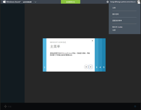Jump to tour step 4 panel
The height and width of the screenshot is (110, 141).
(100, 55)
